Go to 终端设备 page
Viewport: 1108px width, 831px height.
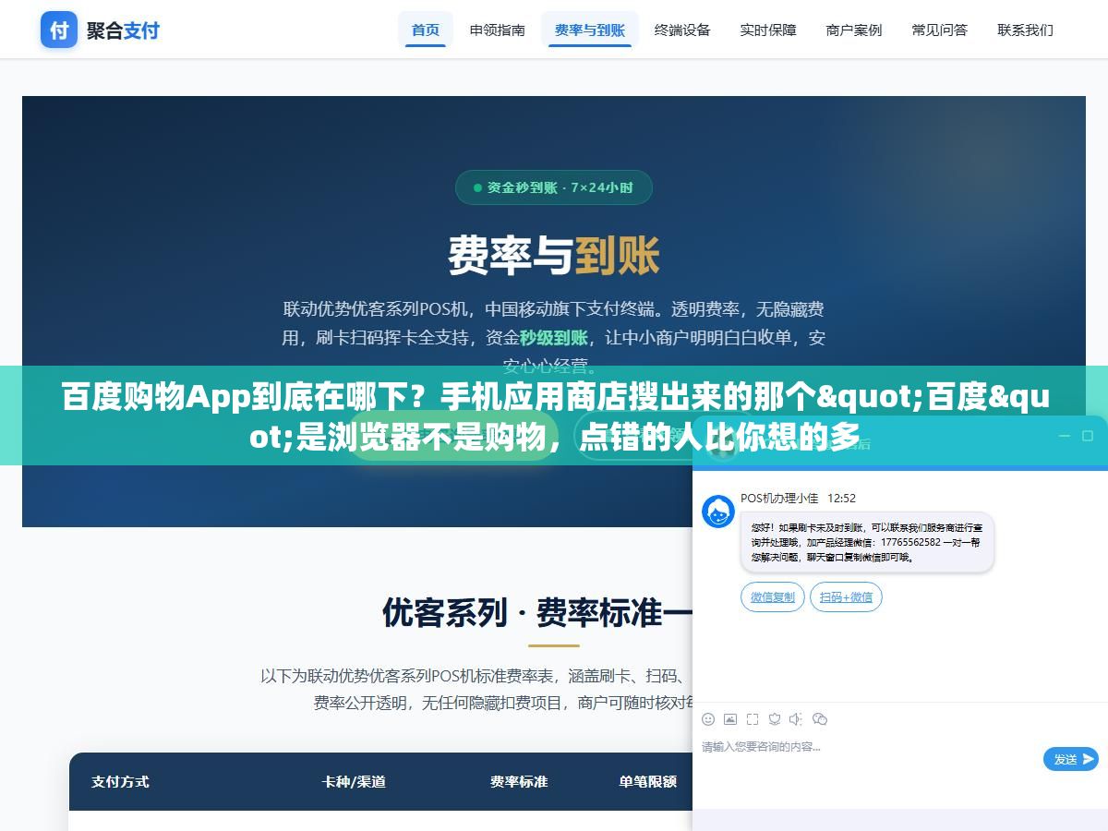click(682, 30)
